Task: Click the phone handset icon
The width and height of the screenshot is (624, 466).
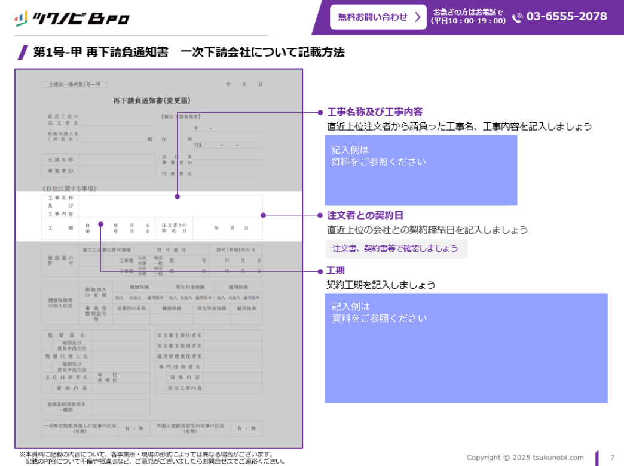Action: [517, 18]
